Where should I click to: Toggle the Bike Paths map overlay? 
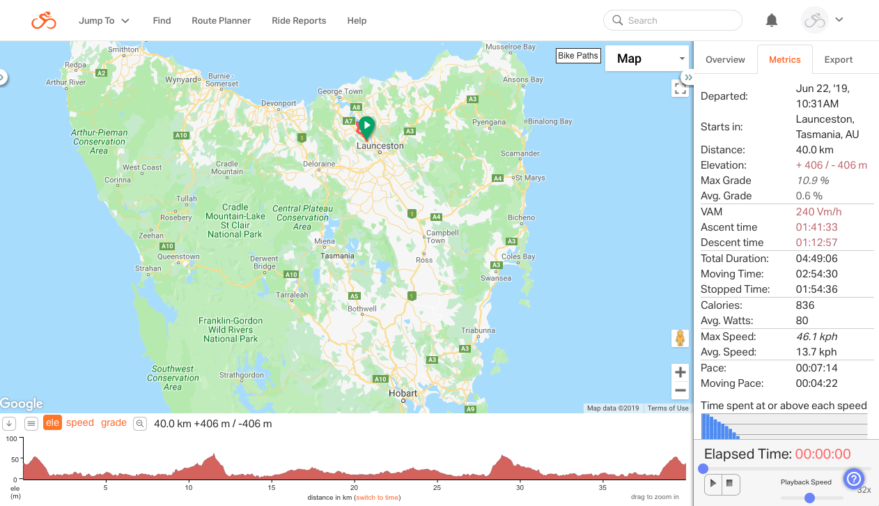coord(578,56)
